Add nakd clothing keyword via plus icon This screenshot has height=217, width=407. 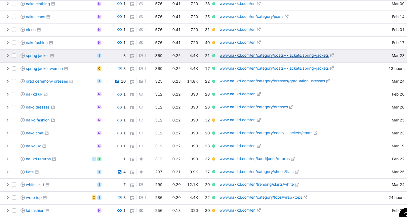tap(23, 4)
